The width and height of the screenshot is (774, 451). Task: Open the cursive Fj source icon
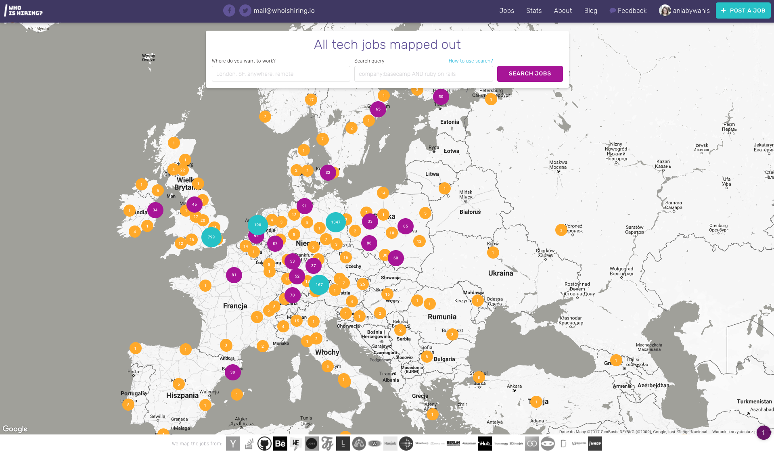point(327,443)
